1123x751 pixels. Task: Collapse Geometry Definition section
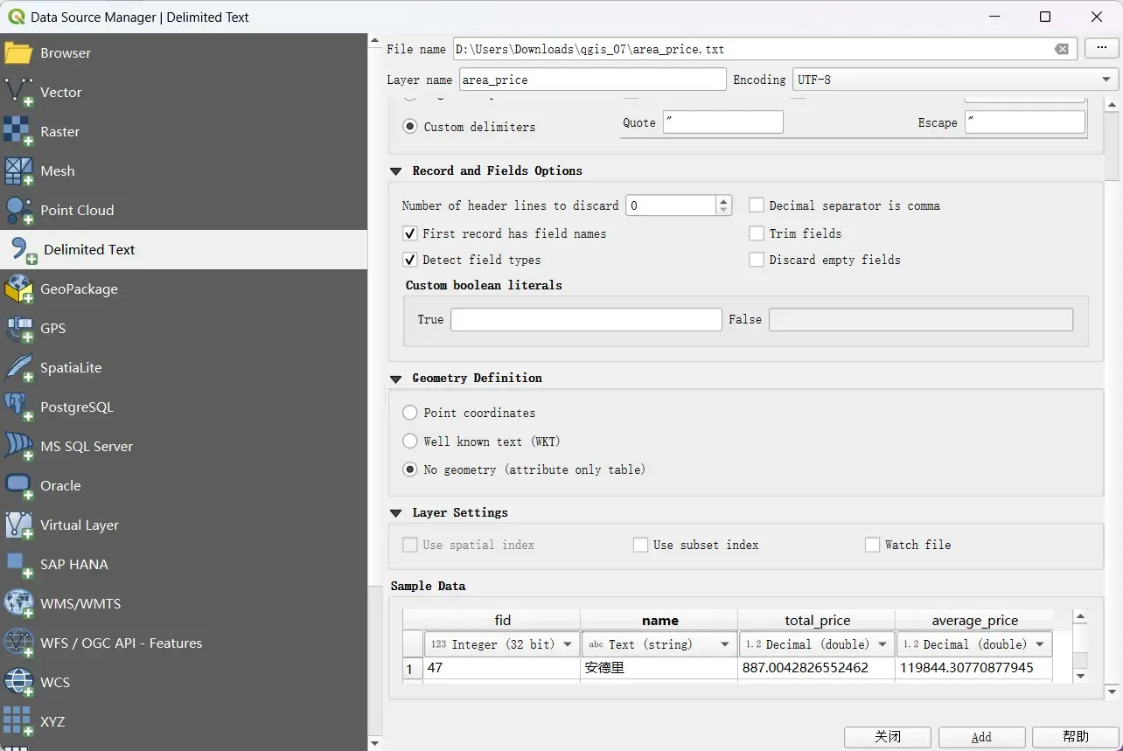click(395, 379)
